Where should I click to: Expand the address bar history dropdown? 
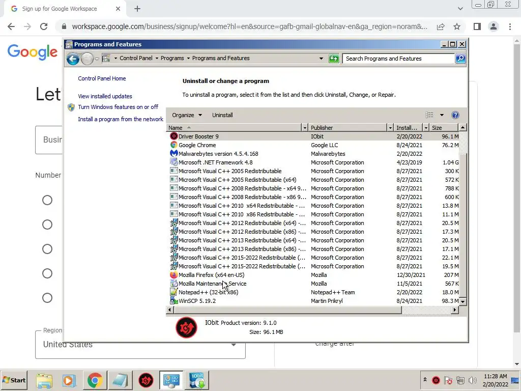click(x=321, y=59)
